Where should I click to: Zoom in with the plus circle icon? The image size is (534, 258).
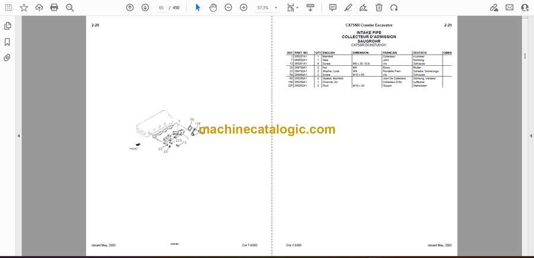243,8
